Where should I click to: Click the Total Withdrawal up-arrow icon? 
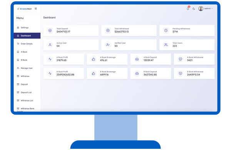108,30
